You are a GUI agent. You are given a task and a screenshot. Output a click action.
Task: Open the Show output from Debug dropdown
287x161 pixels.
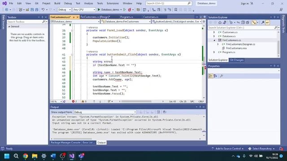click(x=105, y=112)
